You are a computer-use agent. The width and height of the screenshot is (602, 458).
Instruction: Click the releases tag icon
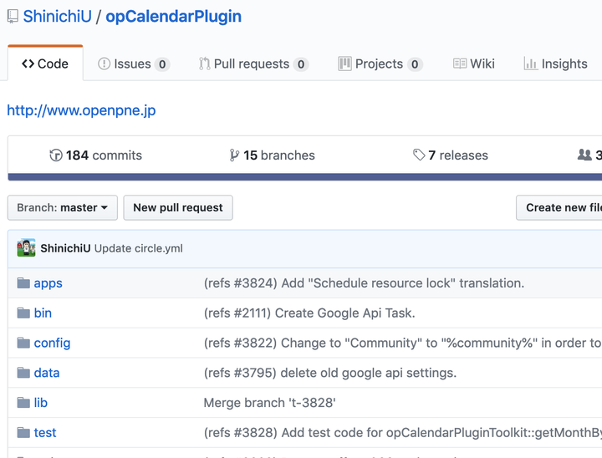[419, 155]
